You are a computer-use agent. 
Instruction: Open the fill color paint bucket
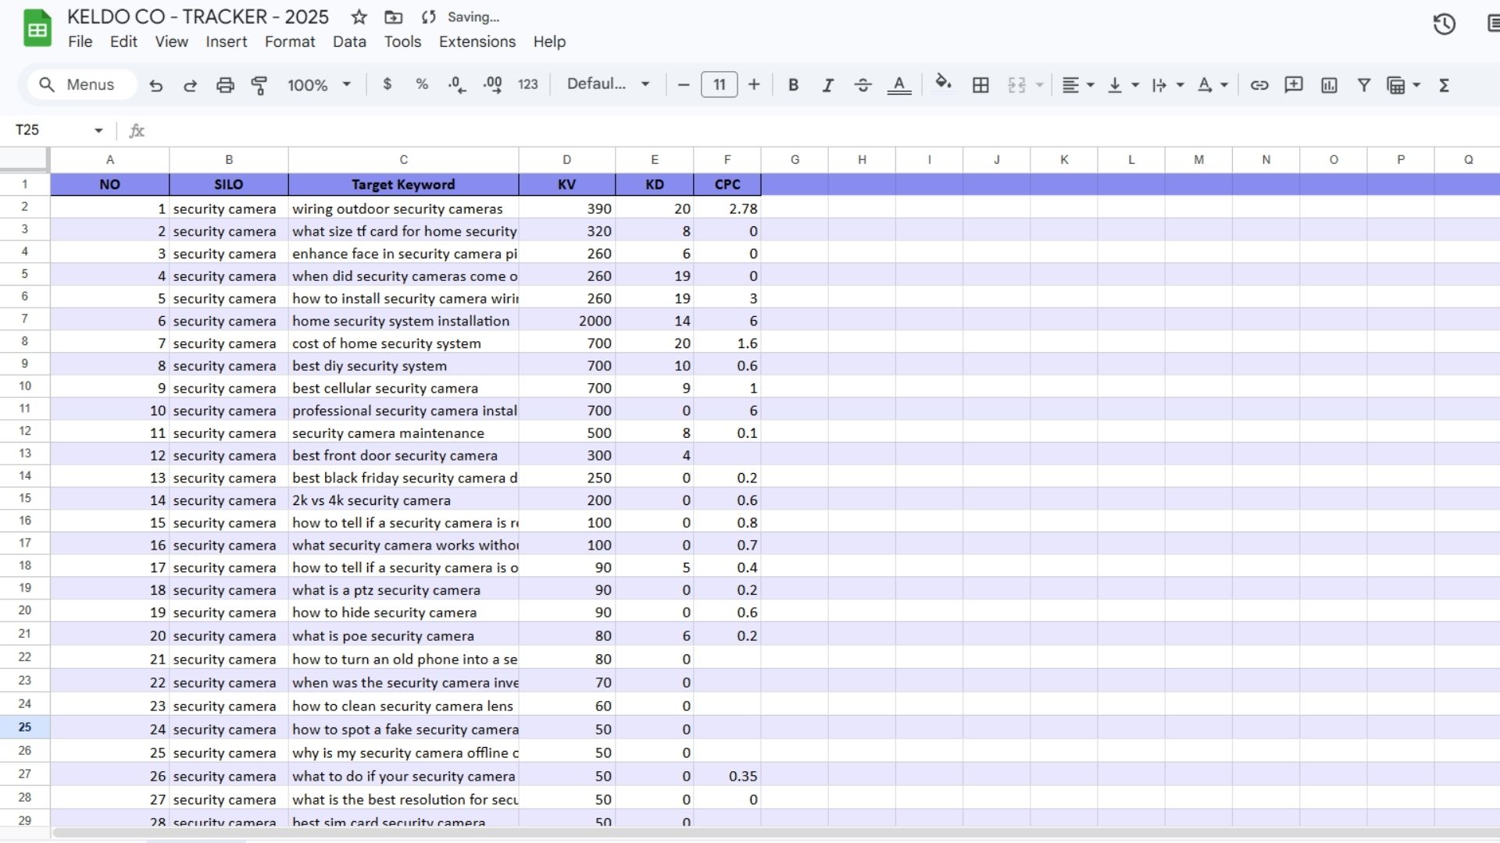tap(943, 84)
